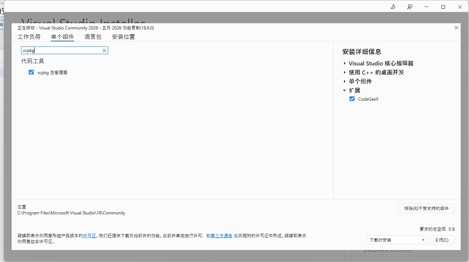Viewport: 469px width, 262px height.
Task: Open the 语言包 tab
Action: (93, 37)
